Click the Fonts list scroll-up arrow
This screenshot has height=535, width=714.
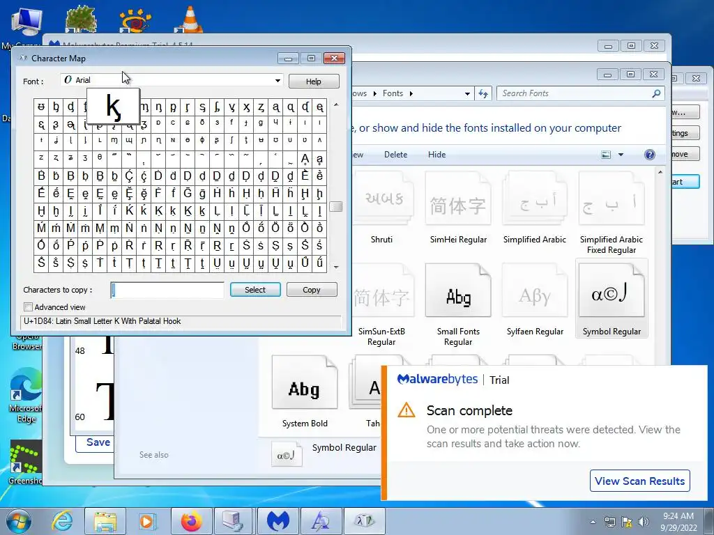pyautogui.click(x=660, y=173)
